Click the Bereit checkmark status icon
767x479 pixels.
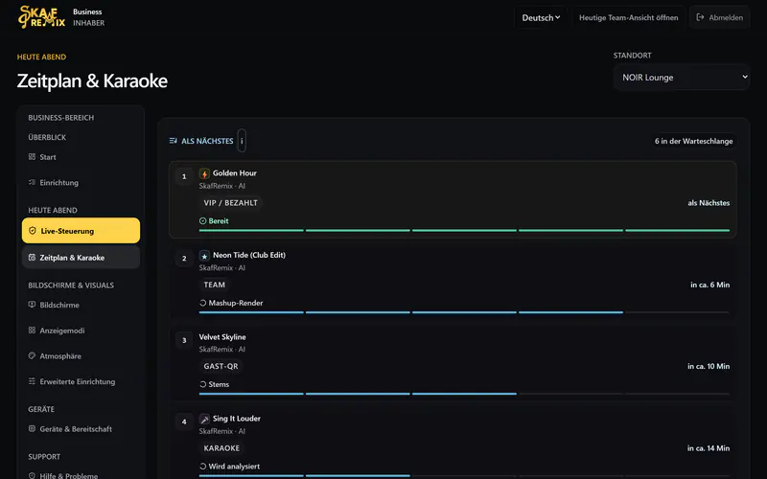pos(203,221)
